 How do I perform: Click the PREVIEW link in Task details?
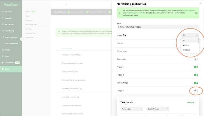pyautogui.click(x=191, y=102)
